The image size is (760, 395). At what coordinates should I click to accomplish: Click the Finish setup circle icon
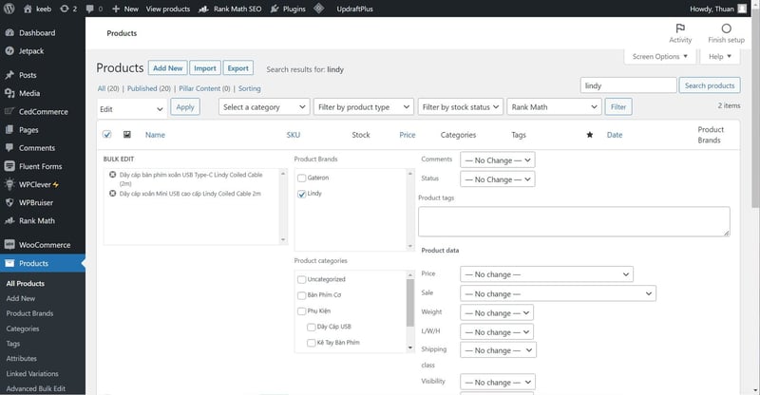726,28
